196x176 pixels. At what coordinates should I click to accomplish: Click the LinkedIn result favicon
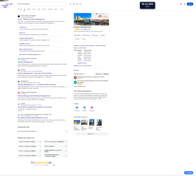pyautogui.click(x=19, y=59)
